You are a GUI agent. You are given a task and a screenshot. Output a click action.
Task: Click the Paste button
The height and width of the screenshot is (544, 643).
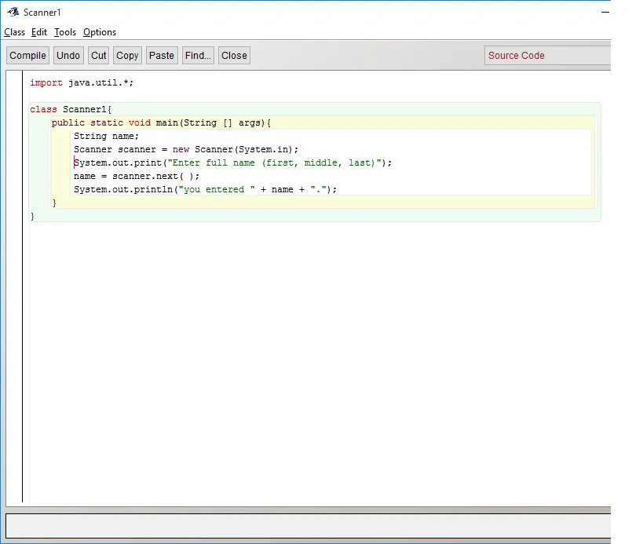(162, 56)
